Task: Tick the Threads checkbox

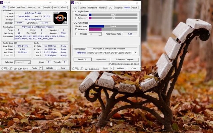Action: 76,34
